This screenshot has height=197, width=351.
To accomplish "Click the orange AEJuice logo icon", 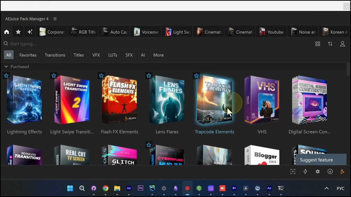I will tap(342, 172).
